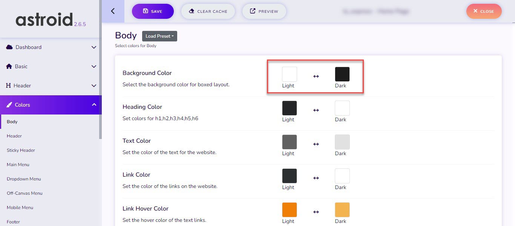Click the Body page heading
Screen dimensions: 515x226
[x=126, y=35]
